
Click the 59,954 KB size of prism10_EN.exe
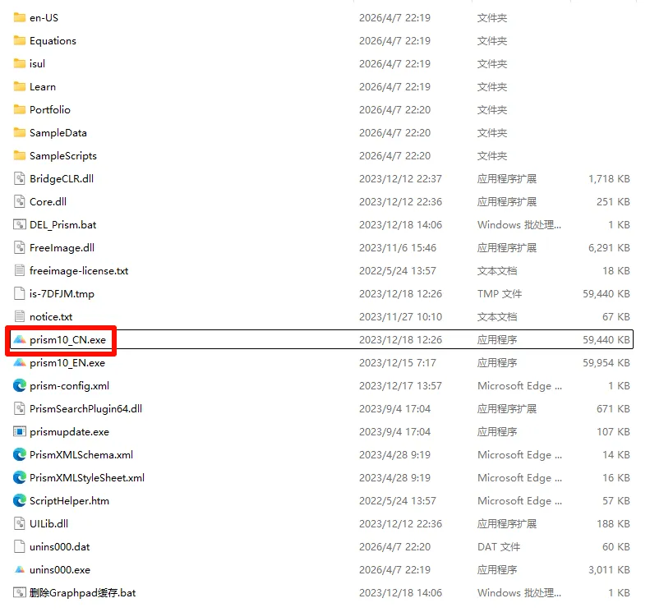coord(606,363)
